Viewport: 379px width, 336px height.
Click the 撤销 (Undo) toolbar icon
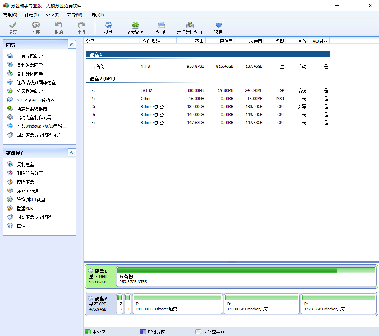tap(58, 27)
